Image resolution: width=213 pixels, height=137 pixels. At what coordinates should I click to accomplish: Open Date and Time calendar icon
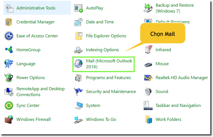79,22
